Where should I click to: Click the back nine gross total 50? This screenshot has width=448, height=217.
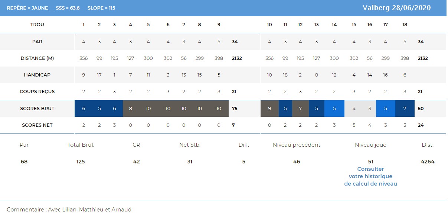click(x=421, y=109)
